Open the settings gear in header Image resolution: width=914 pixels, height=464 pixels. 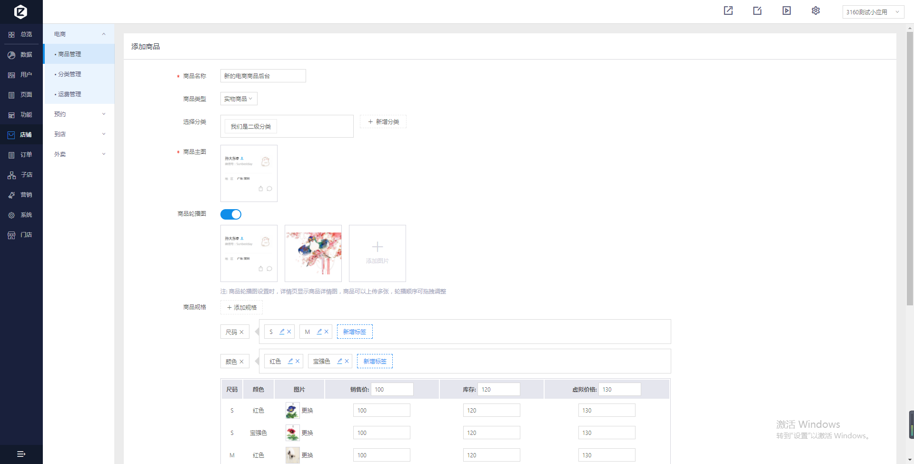coord(815,11)
